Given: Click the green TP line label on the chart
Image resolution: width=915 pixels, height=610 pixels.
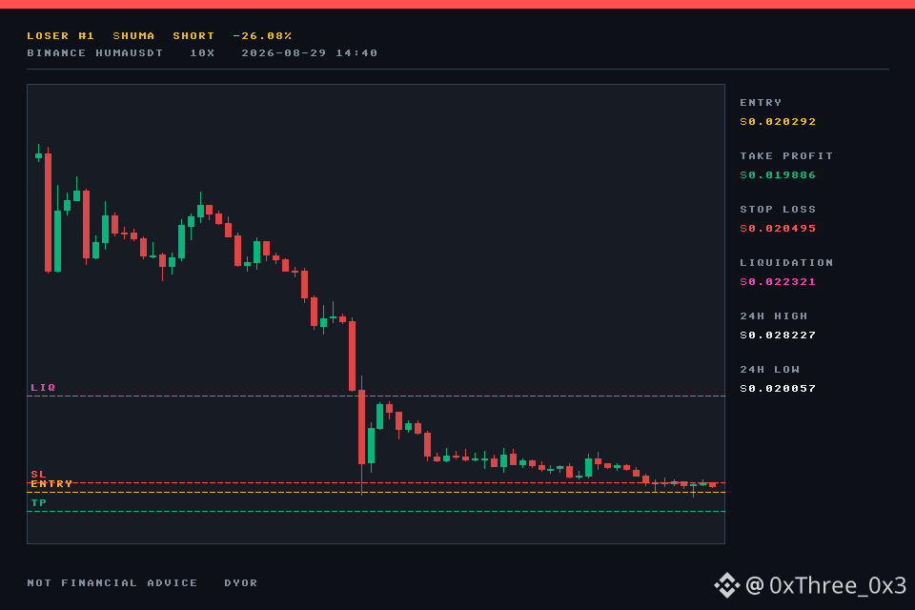Looking at the screenshot, I should pos(38,503).
